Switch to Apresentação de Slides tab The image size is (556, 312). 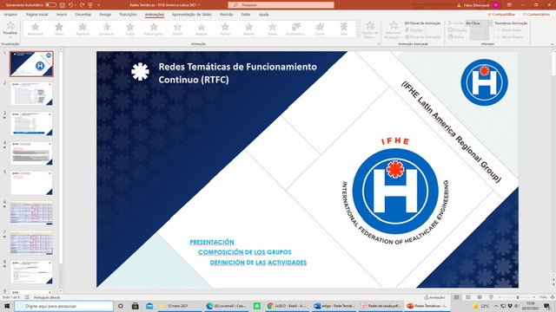coord(192,15)
